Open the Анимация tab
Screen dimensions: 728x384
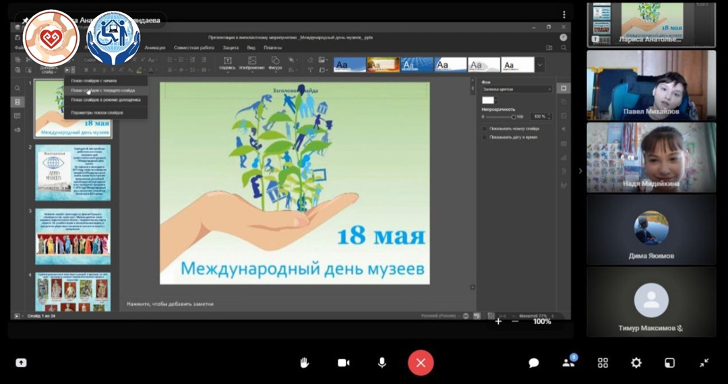[154, 47]
